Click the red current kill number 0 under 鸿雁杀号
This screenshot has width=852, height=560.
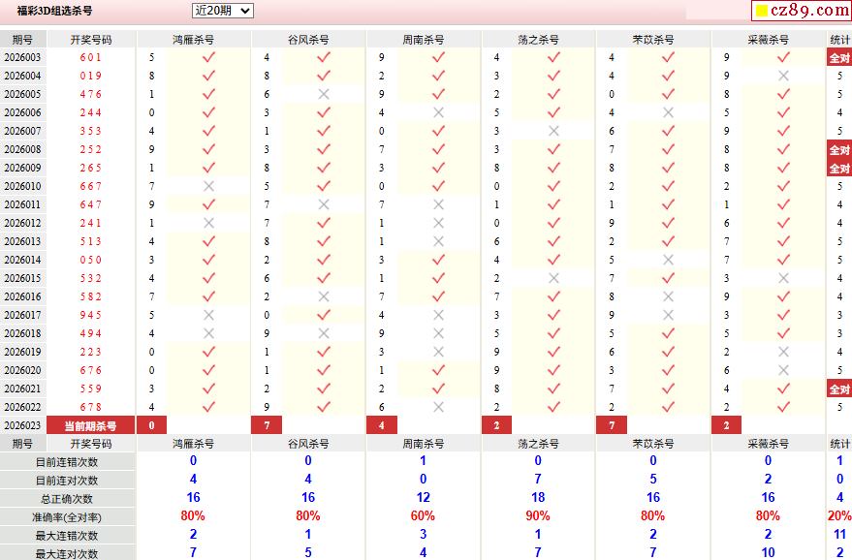151,425
